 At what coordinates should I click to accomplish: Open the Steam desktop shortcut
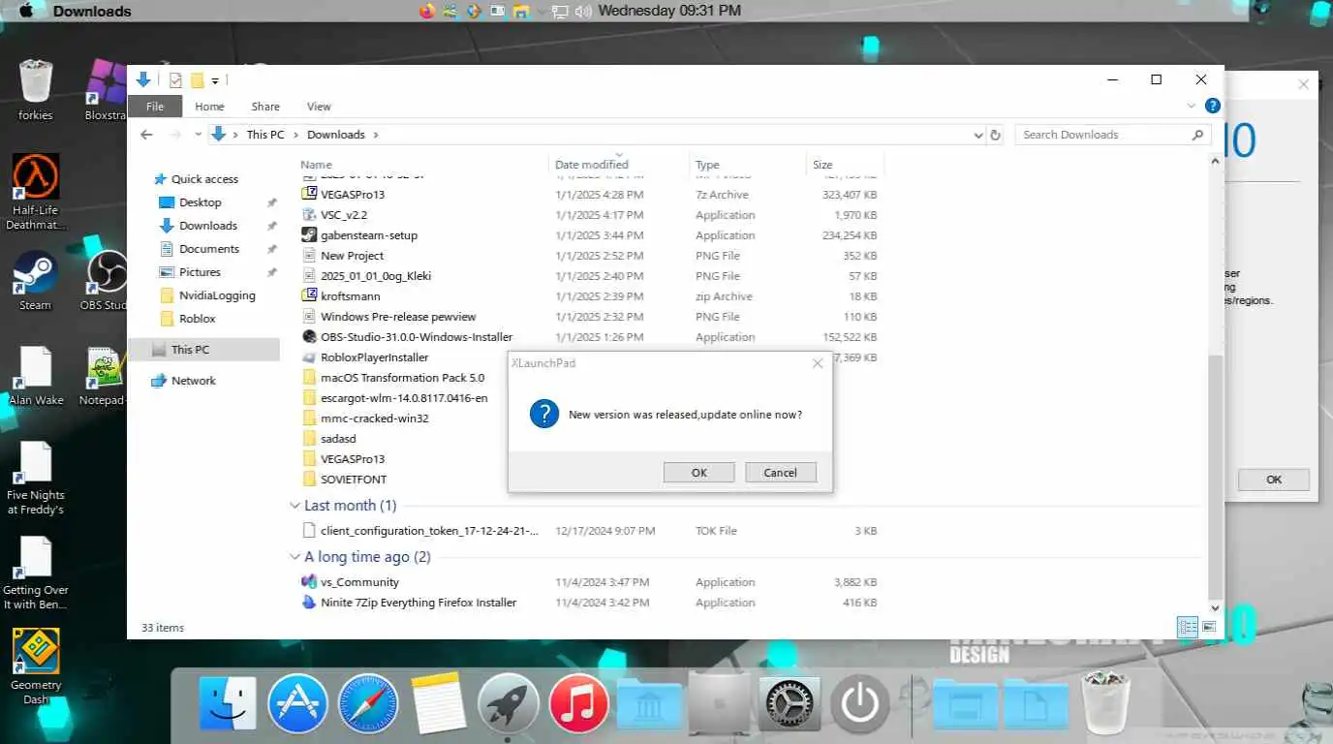pos(35,282)
